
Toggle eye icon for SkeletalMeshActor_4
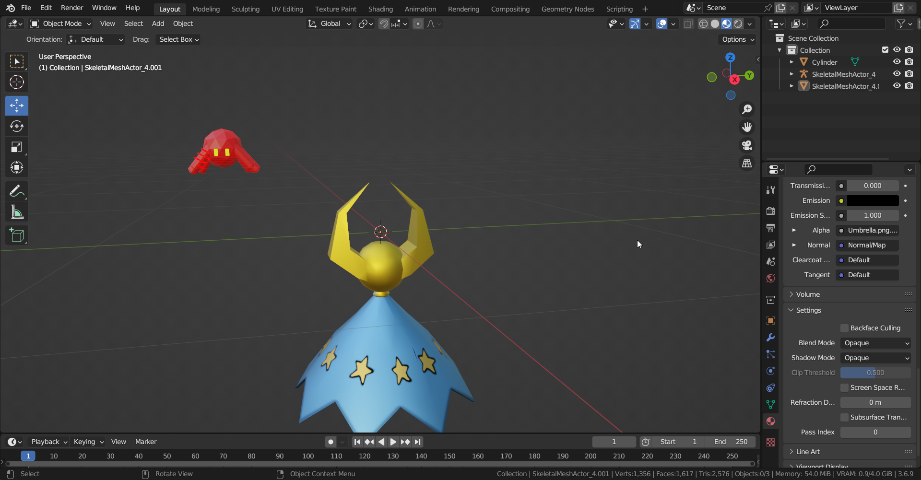(897, 74)
